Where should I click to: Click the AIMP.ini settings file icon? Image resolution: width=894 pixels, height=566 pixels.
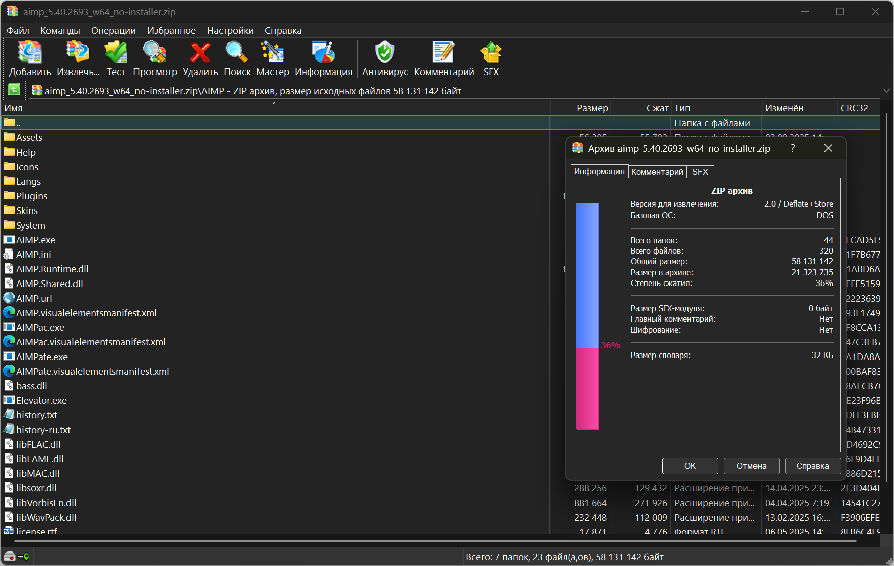[9, 254]
